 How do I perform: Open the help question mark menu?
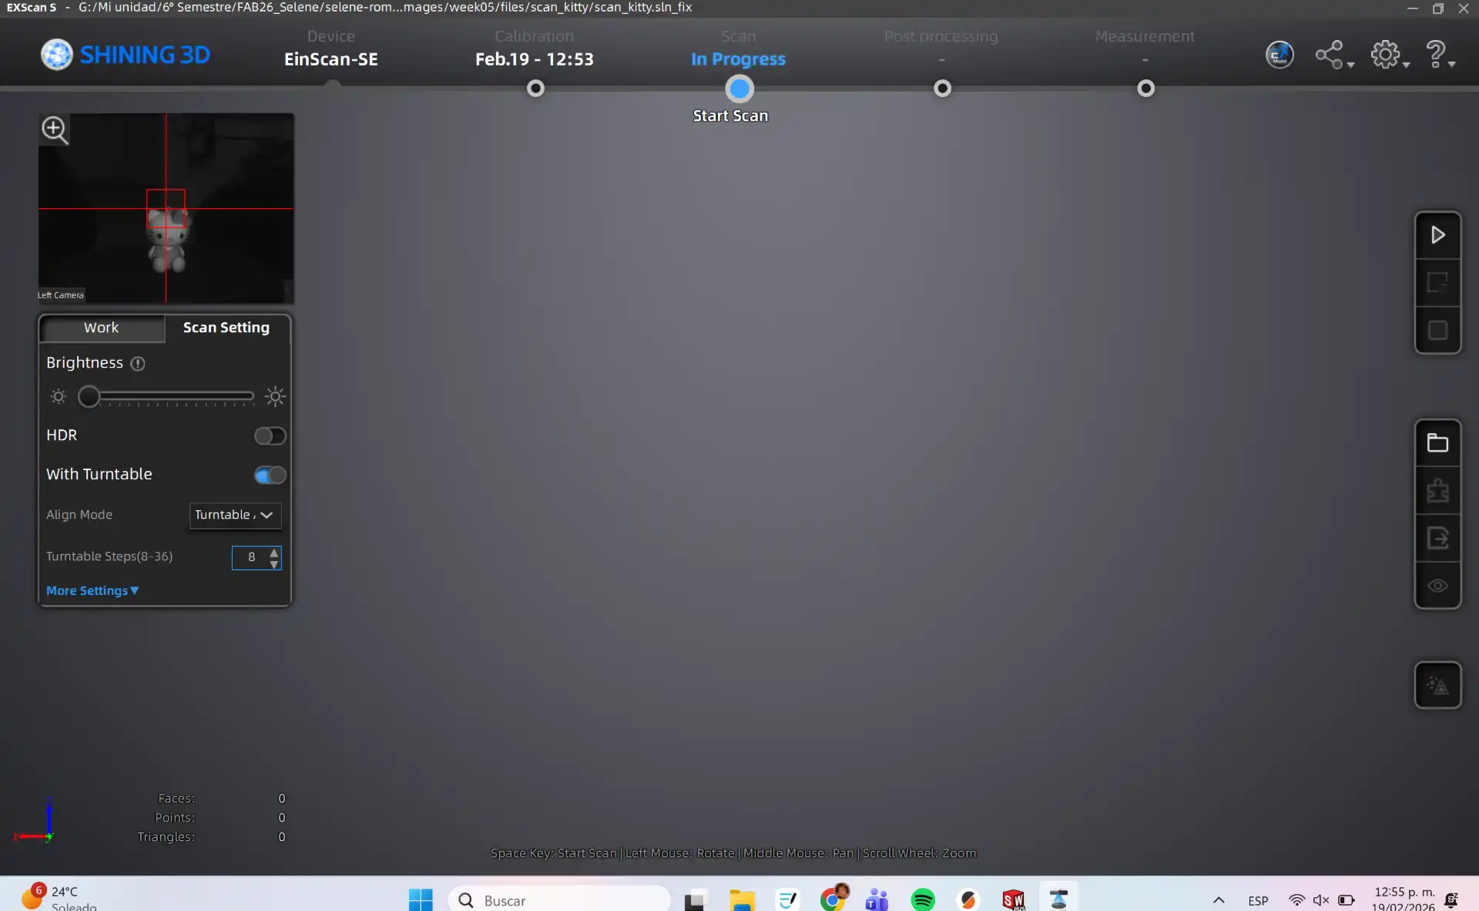point(1436,55)
